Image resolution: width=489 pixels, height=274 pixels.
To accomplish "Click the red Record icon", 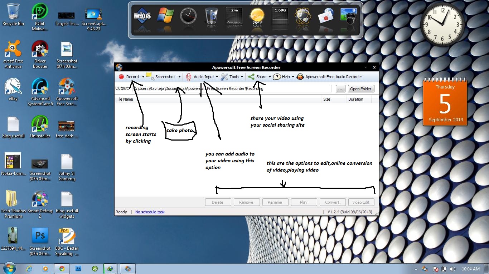I will pyautogui.click(x=122, y=77).
